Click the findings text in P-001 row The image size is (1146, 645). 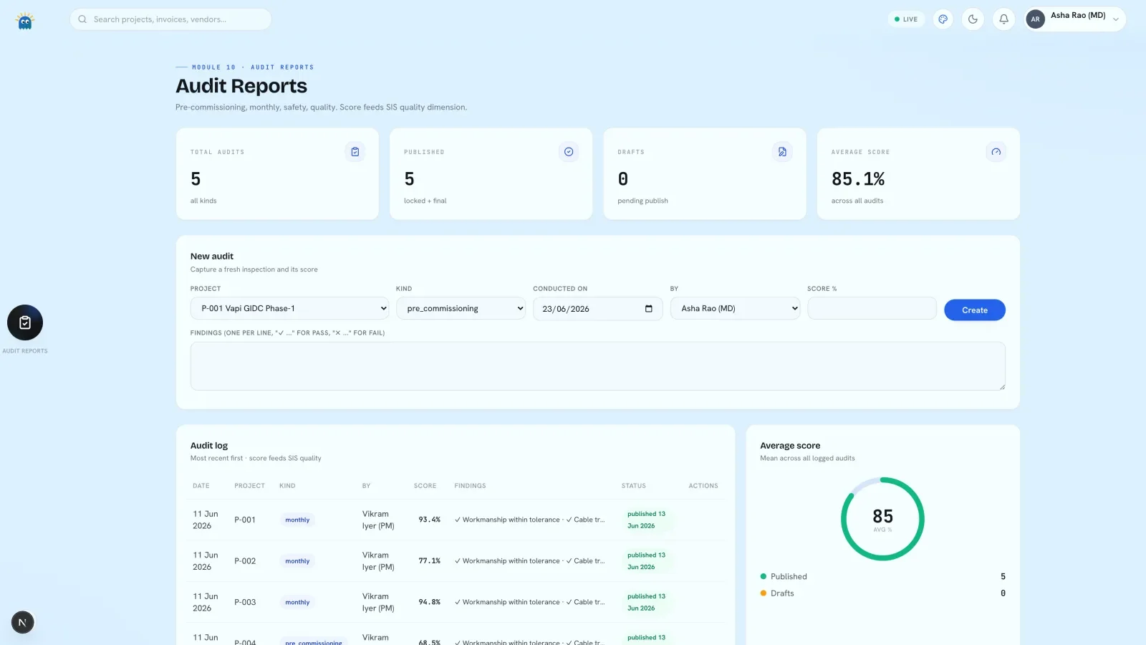coord(529,520)
